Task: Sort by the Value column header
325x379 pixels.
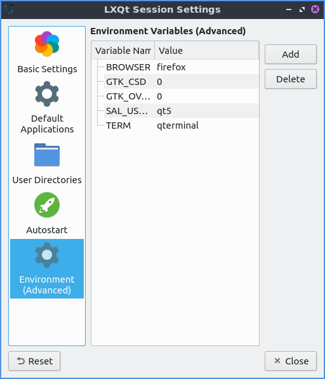Action: tap(207, 51)
